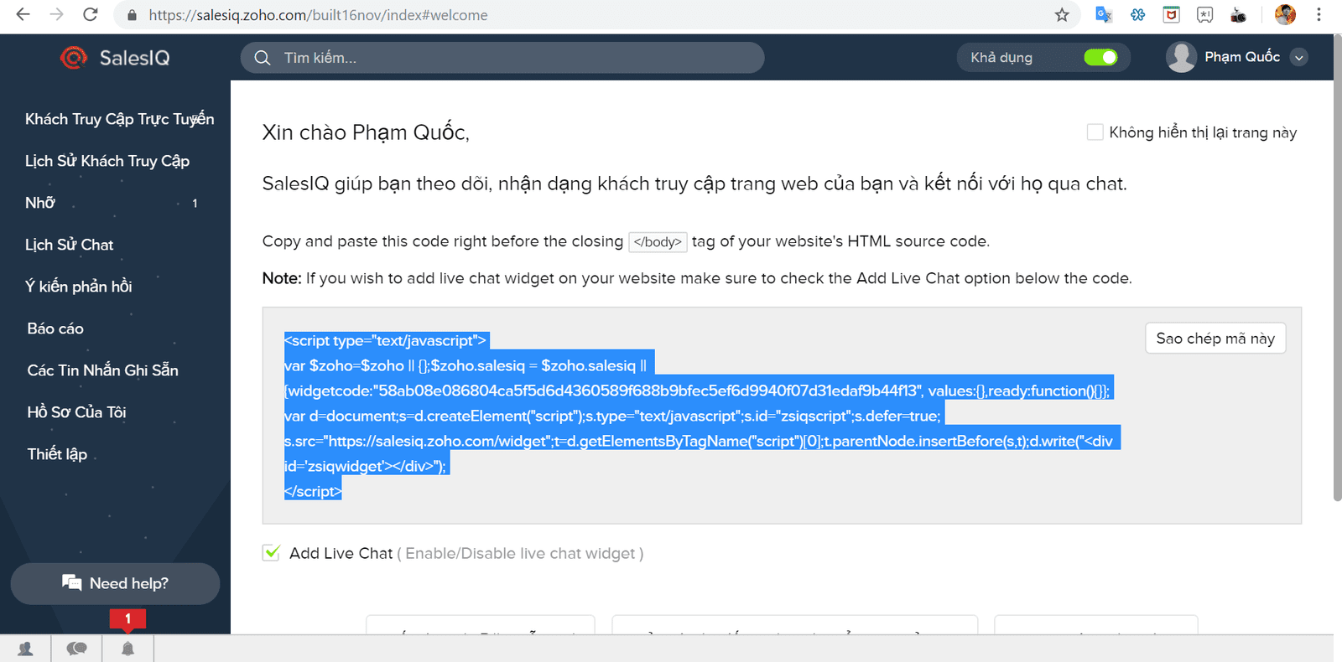Bookmark this page with the star icon
Screen dimensions: 1342x662
pyautogui.click(x=1062, y=14)
